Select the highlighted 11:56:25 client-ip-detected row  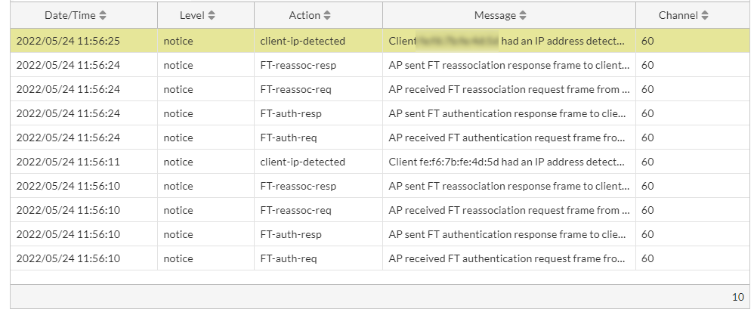point(302,41)
